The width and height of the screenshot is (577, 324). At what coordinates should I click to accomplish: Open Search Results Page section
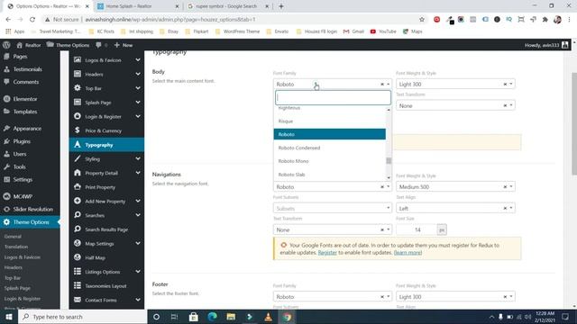pyautogui.click(x=106, y=229)
